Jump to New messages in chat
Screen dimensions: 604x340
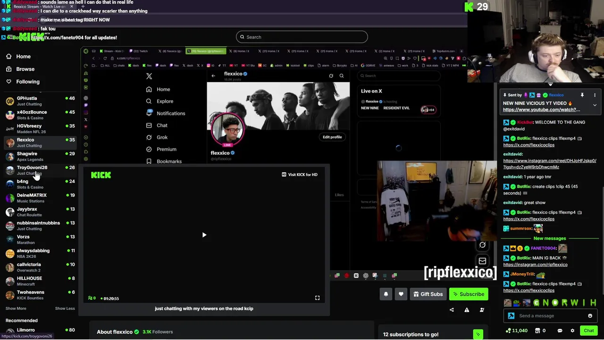coord(549,238)
